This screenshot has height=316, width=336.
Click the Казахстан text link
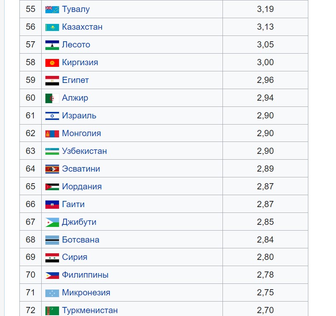82,27
